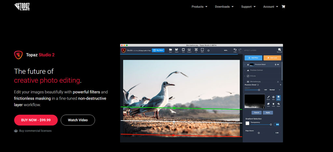The width and height of the screenshot is (333, 152).
Task: Click the mask preview thumbnail
Action: [255, 102]
